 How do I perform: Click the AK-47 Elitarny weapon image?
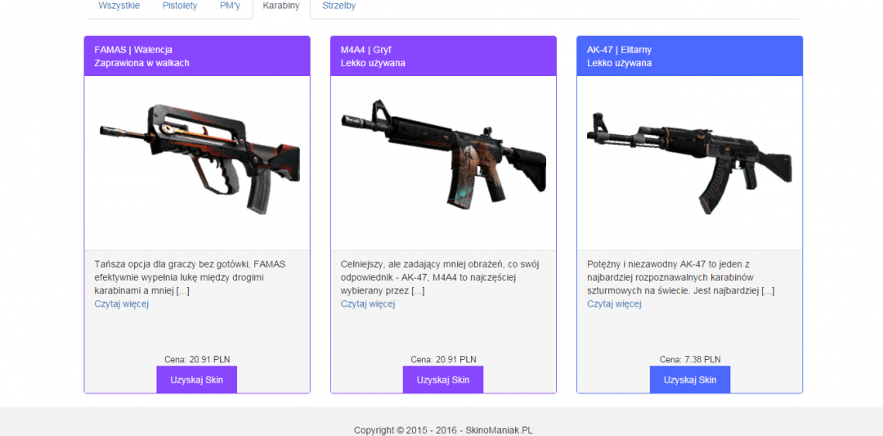pyautogui.click(x=689, y=163)
